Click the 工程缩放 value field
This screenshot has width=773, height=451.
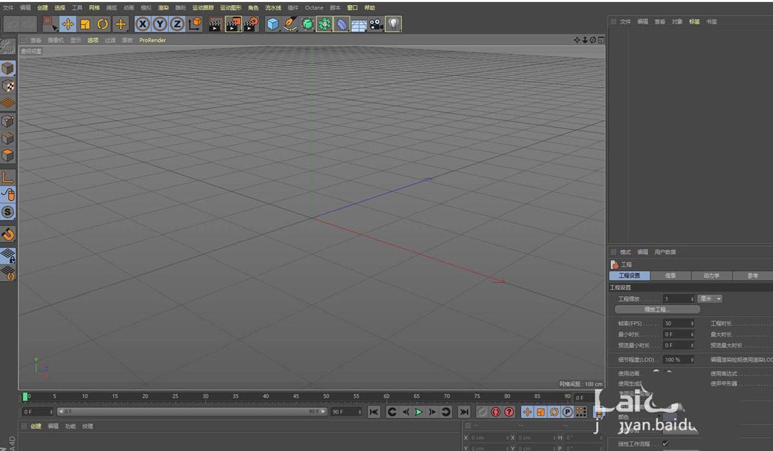(x=676, y=299)
